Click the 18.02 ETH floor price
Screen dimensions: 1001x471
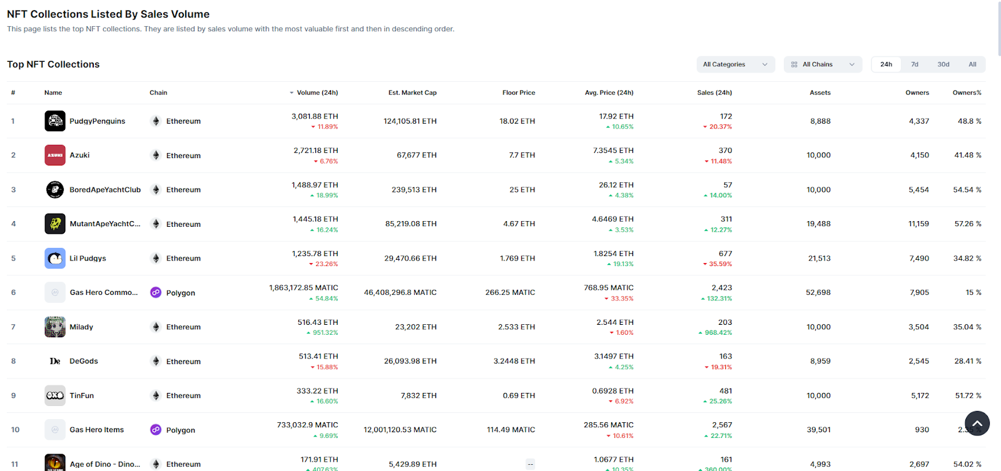517,121
